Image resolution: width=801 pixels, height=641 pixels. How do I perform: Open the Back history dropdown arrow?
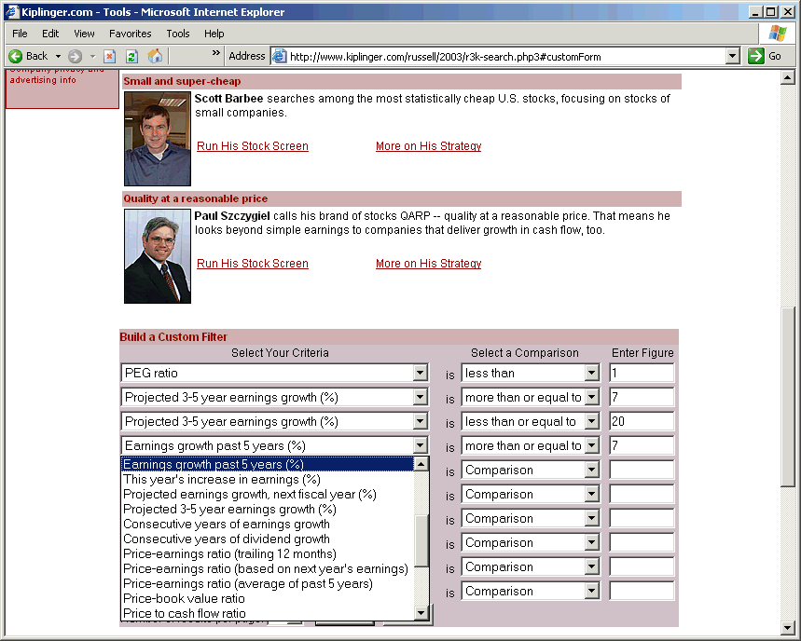pos(58,56)
